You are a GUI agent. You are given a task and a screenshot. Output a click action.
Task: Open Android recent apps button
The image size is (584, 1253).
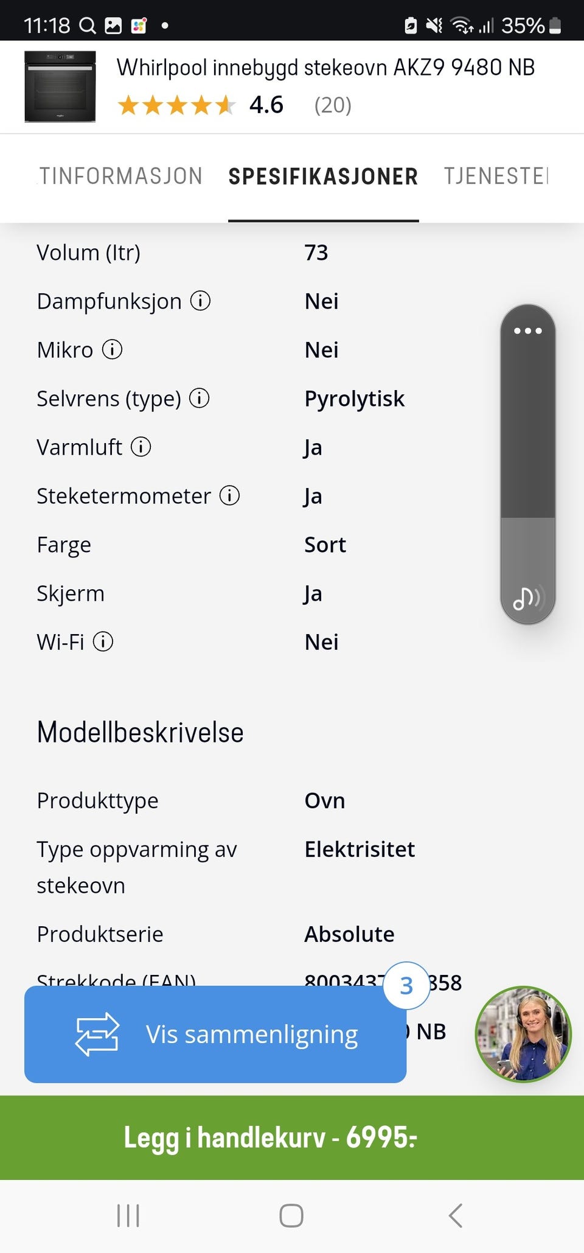(x=128, y=1215)
